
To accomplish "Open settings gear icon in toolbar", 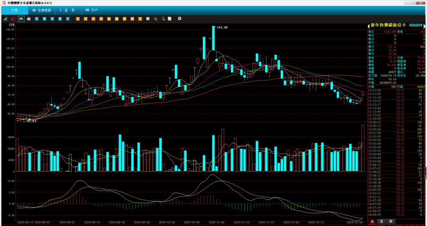I will click(x=179, y=19).
